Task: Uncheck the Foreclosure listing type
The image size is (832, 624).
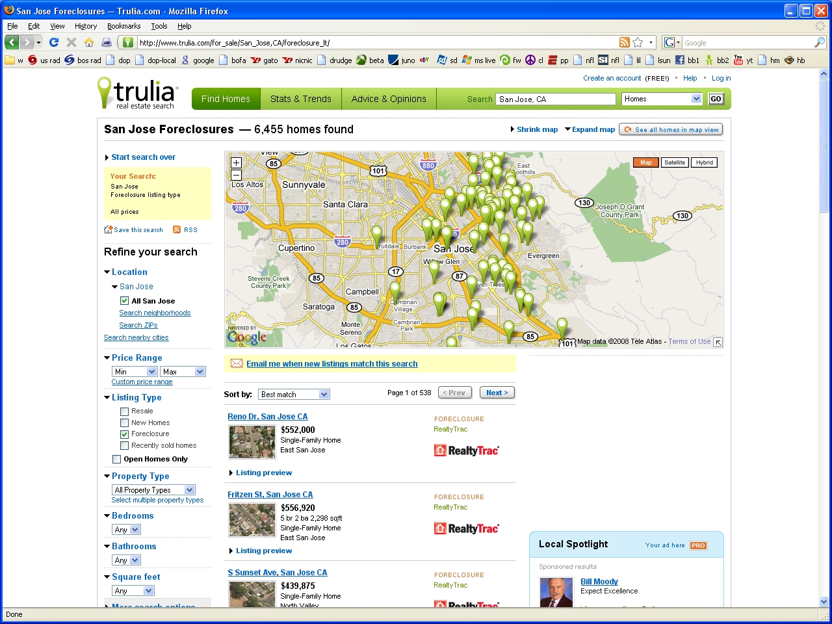Action: point(124,434)
